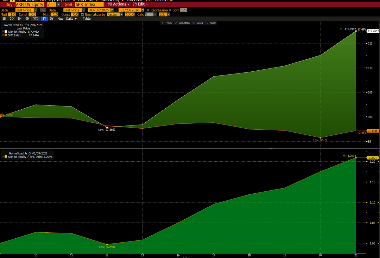Expand ARM / SPX ratio legend entry
This screenshot has width=380, height=258.
click(x=3, y=157)
